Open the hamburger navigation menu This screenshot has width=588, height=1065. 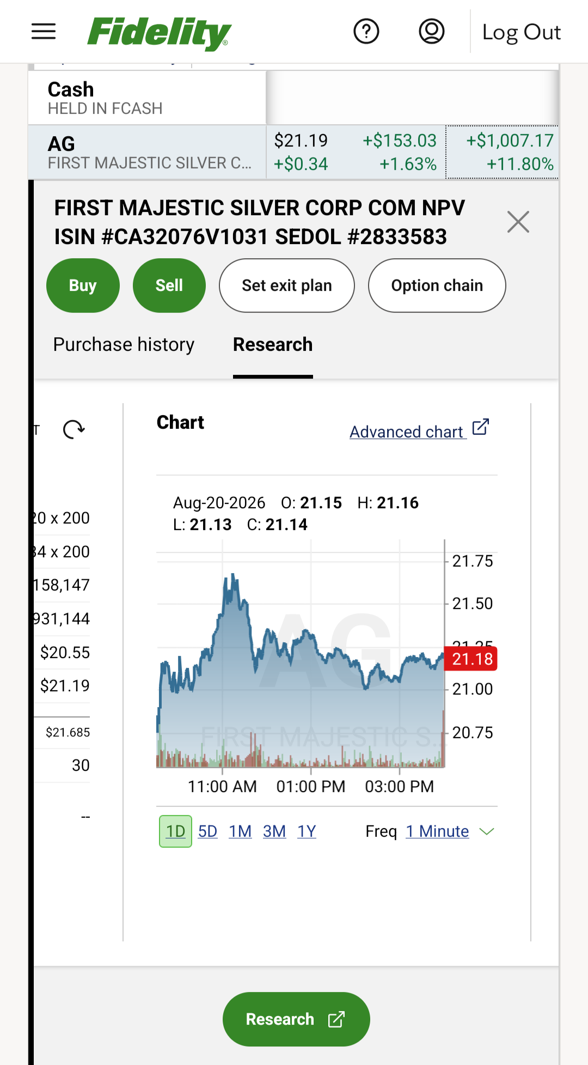[44, 32]
